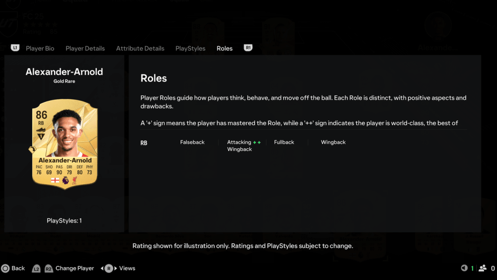Click the R1 shoulder button icon

[248, 48]
